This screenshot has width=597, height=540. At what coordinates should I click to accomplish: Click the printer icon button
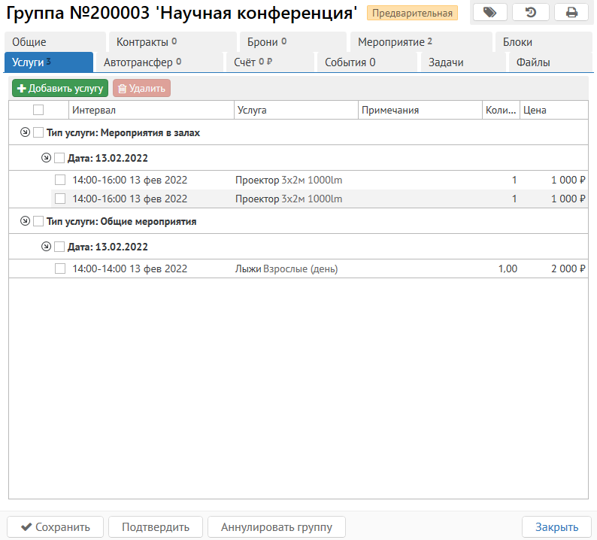click(571, 12)
